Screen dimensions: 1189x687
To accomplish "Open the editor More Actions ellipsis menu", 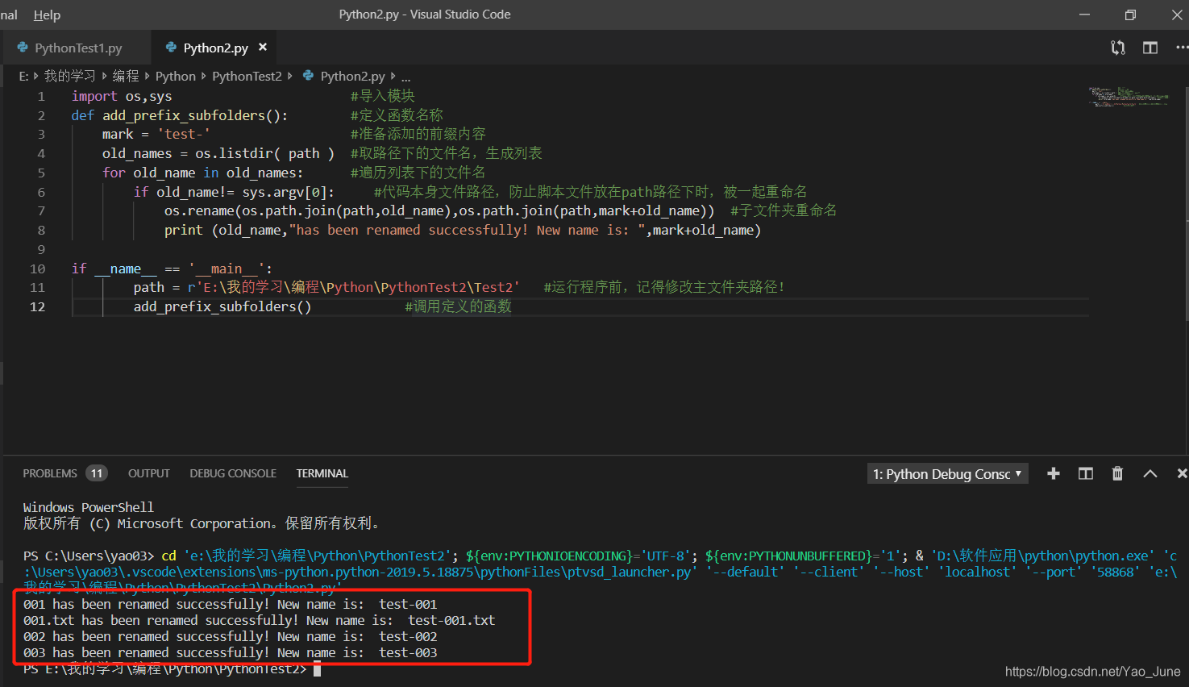I will pos(1181,48).
